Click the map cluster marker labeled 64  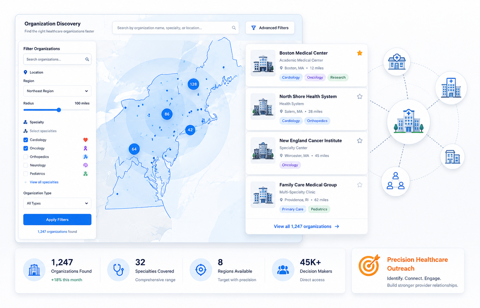click(x=134, y=149)
